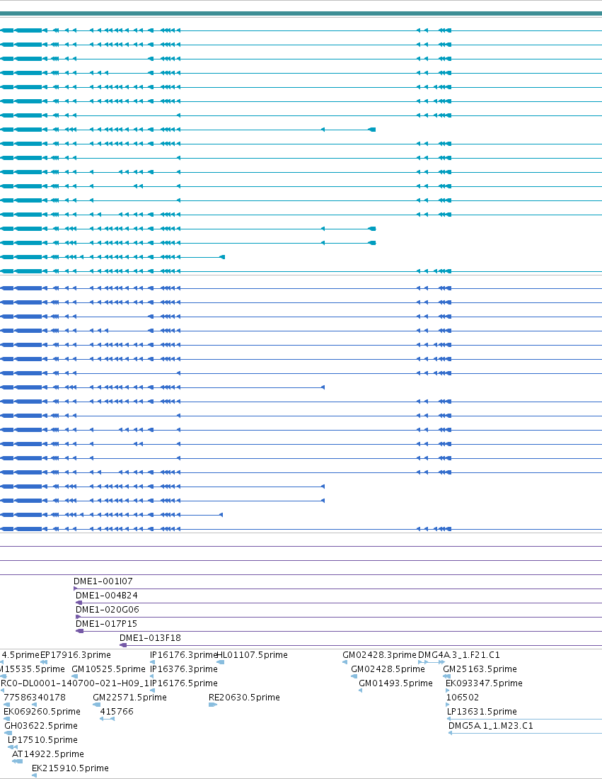
Task: Select the IP16176.3prime EST label
Action: (183, 655)
